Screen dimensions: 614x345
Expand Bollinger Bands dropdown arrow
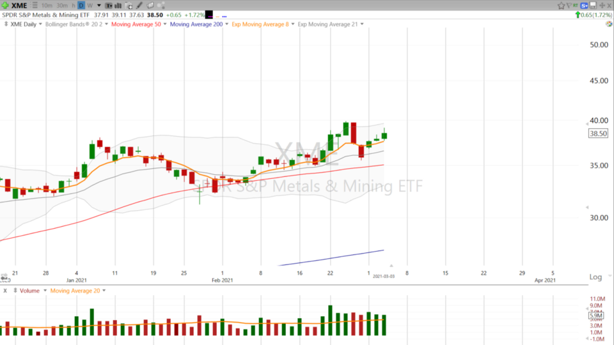coord(107,24)
